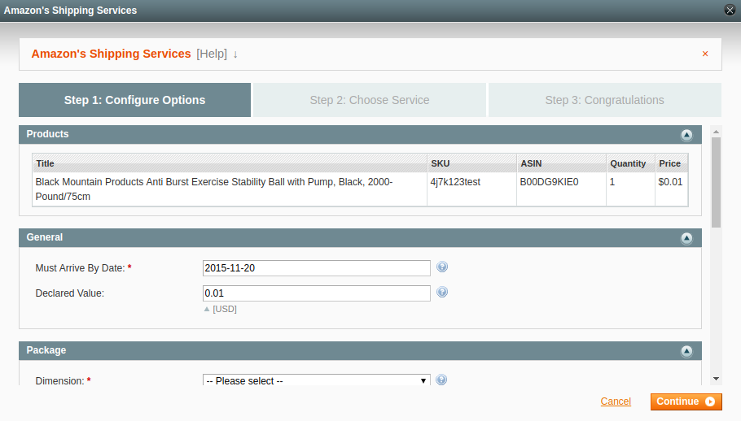
Task: Open the Dimension dropdown
Action: tap(317, 380)
